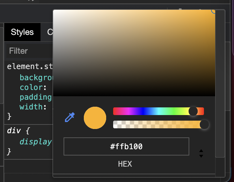Click the HEX format label
Image resolution: width=234 pixels, height=182 pixels.
[125, 164]
